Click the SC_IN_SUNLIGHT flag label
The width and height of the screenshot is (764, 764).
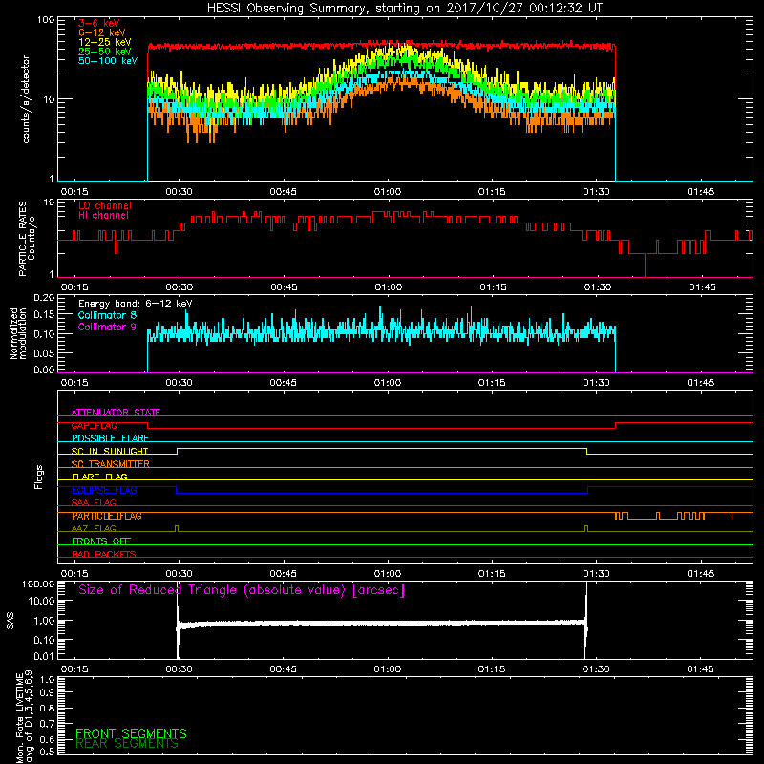(x=110, y=451)
